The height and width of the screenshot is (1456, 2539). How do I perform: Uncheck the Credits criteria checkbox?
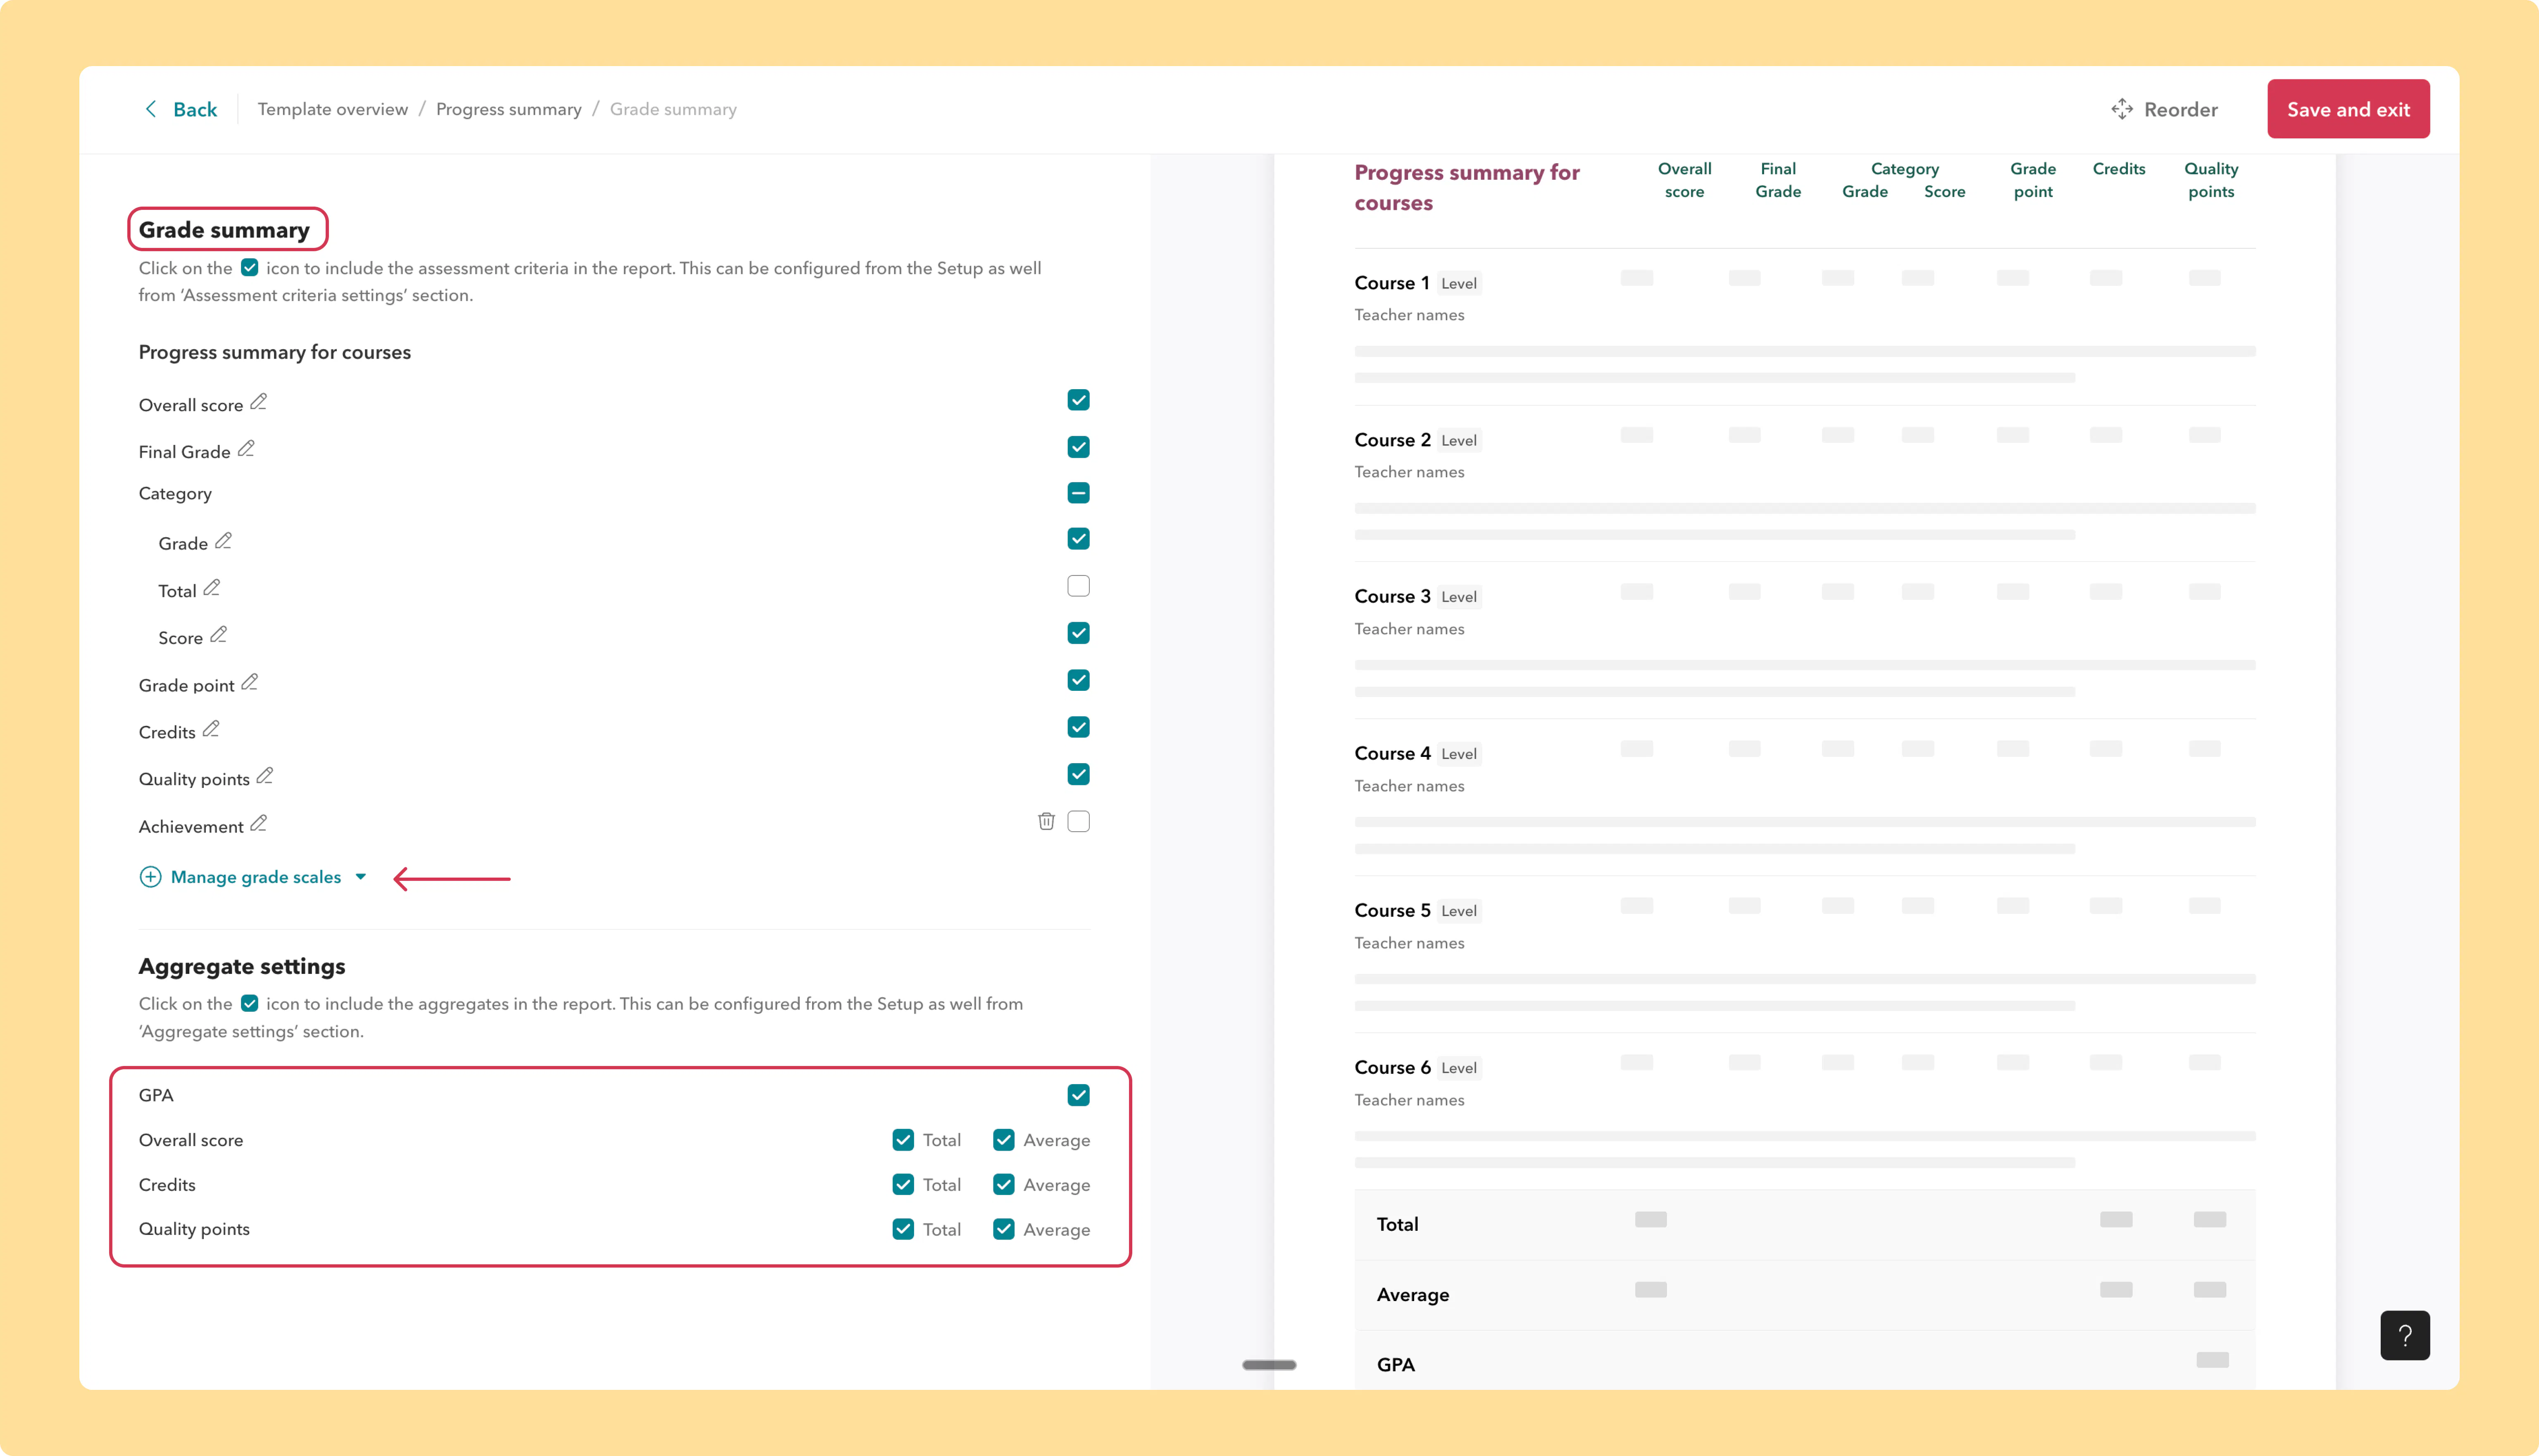(x=1078, y=727)
